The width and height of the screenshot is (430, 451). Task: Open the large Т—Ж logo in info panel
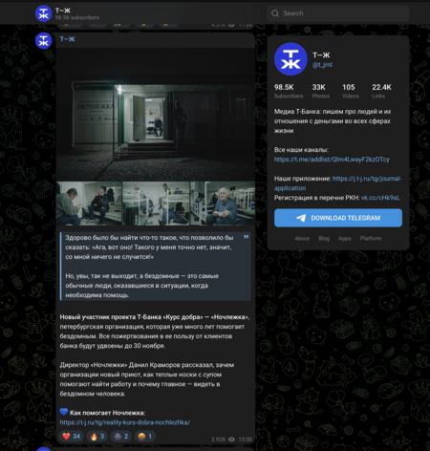pyautogui.click(x=290, y=59)
